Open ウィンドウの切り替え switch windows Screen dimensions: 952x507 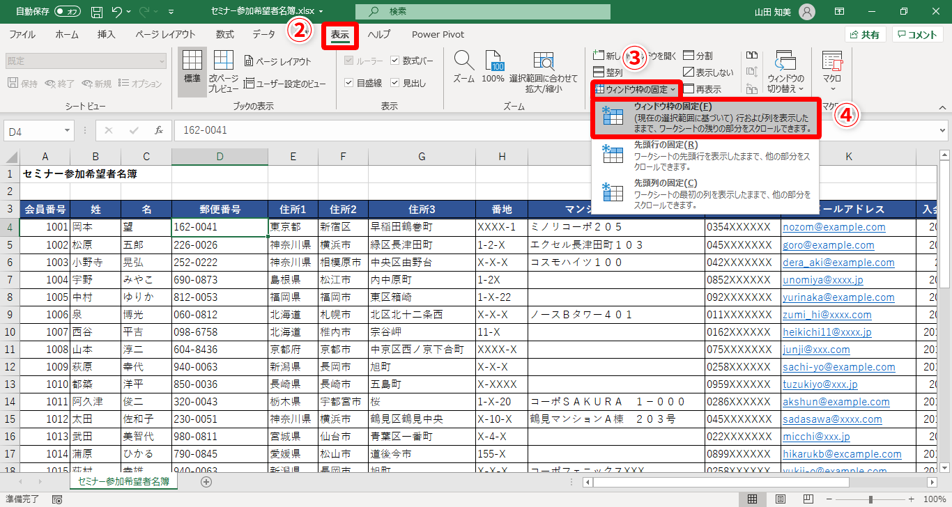(x=786, y=72)
